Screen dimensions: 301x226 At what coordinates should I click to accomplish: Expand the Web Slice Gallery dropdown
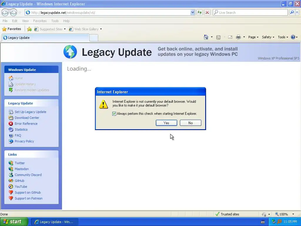click(x=101, y=29)
